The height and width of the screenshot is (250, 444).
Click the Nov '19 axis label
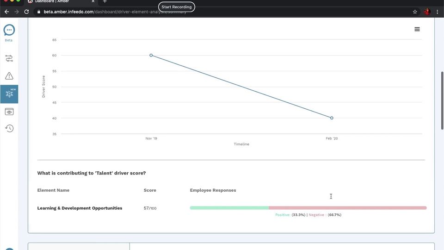coord(151,138)
